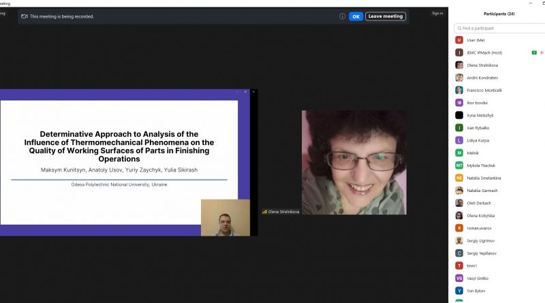Click the presenter's small webcam thumbnail
This screenshot has height=303, width=545.
225,217
